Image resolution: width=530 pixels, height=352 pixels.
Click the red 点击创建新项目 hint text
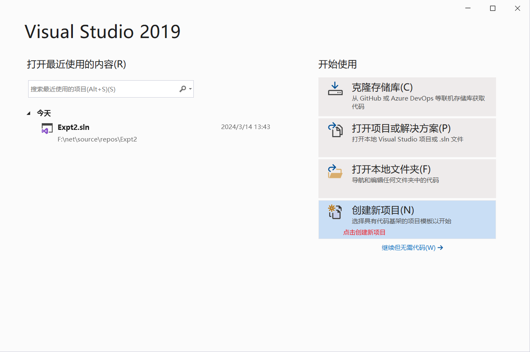tap(364, 232)
